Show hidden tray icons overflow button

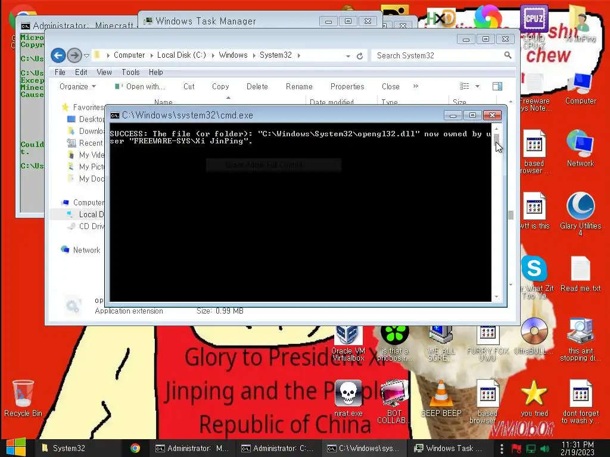(x=502, y=449)
